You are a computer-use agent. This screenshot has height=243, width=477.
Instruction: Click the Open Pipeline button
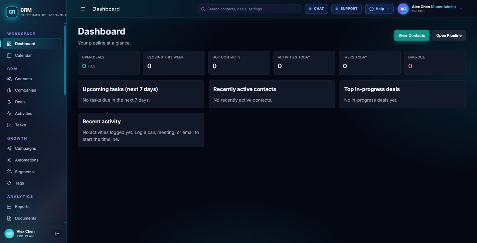pos(449,35)
